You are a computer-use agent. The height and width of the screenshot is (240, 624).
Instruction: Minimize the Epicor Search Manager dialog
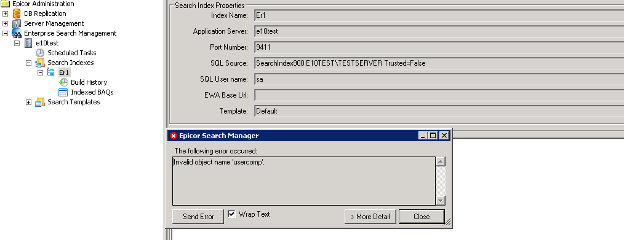pos(423,136)
